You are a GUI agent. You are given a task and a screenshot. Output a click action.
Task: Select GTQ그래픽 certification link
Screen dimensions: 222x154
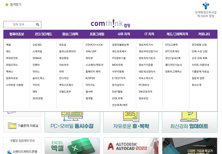coord(171,45)
